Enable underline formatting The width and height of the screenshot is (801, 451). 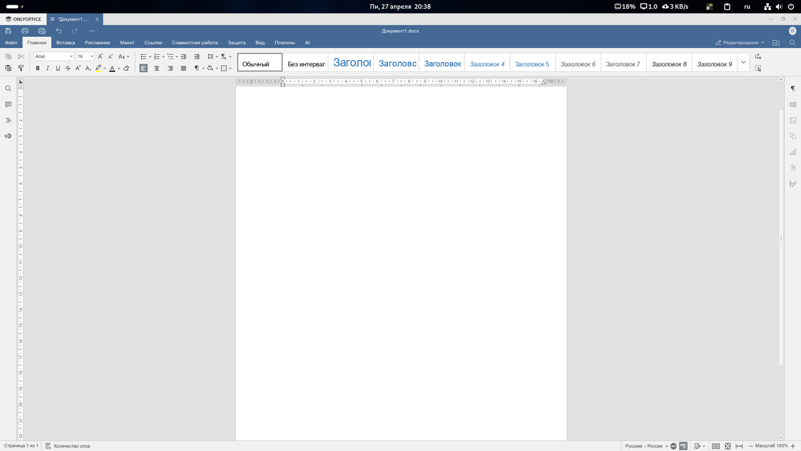(57, 68)
